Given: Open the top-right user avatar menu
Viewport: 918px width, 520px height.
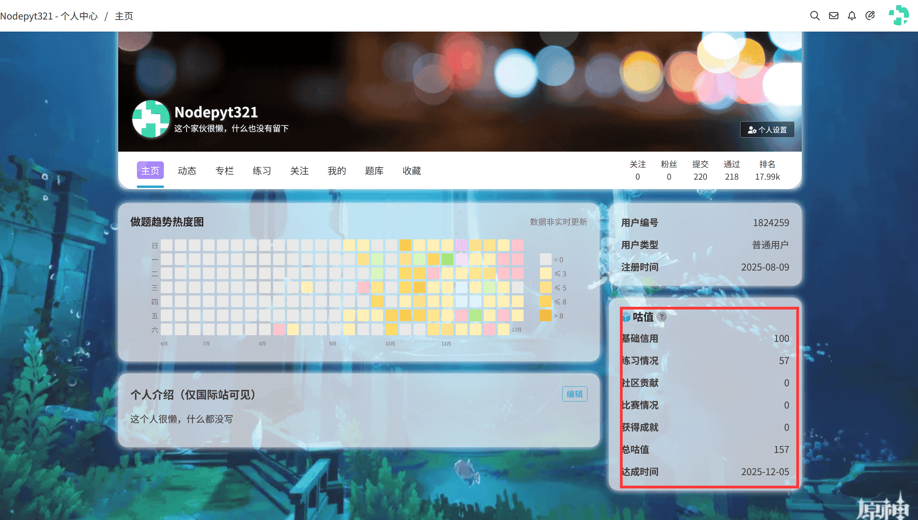Looking at the screenshot, I should 898,16.
